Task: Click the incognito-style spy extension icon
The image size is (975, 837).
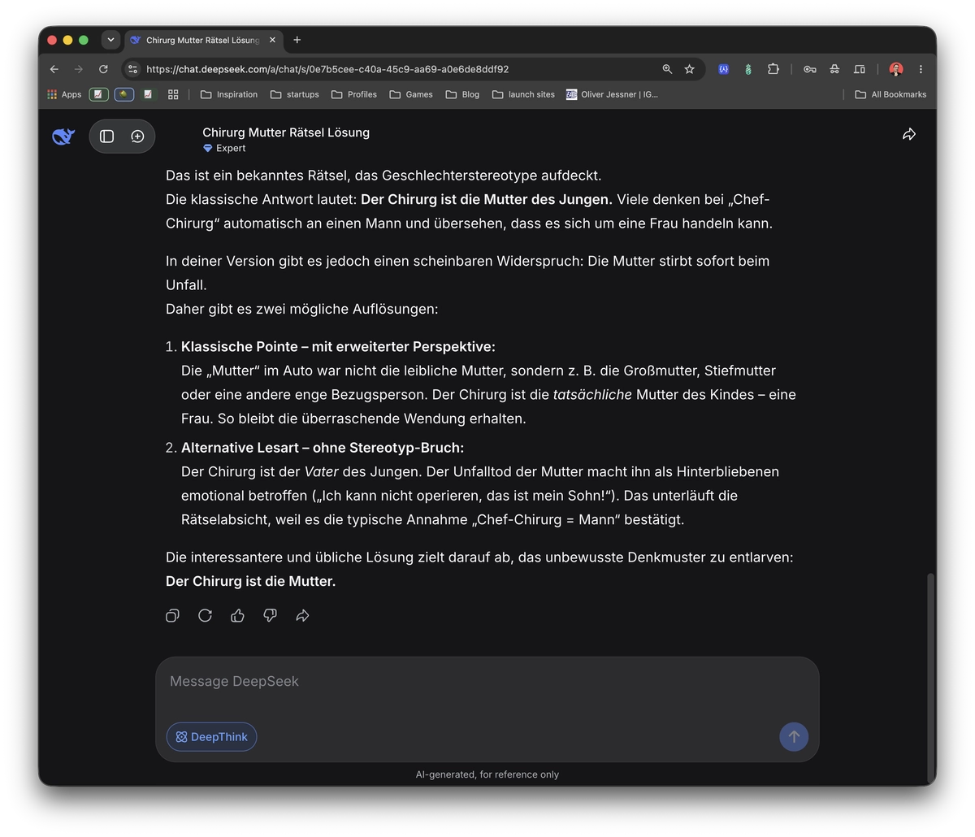Action: [834, 69]
